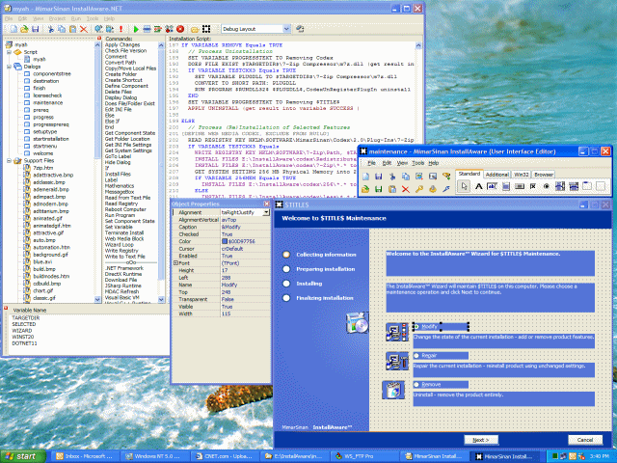The width and height of the screenshot is (617, 463).
Task: Collapse the Script node in the project tree
Action: (x=9, y=52)
